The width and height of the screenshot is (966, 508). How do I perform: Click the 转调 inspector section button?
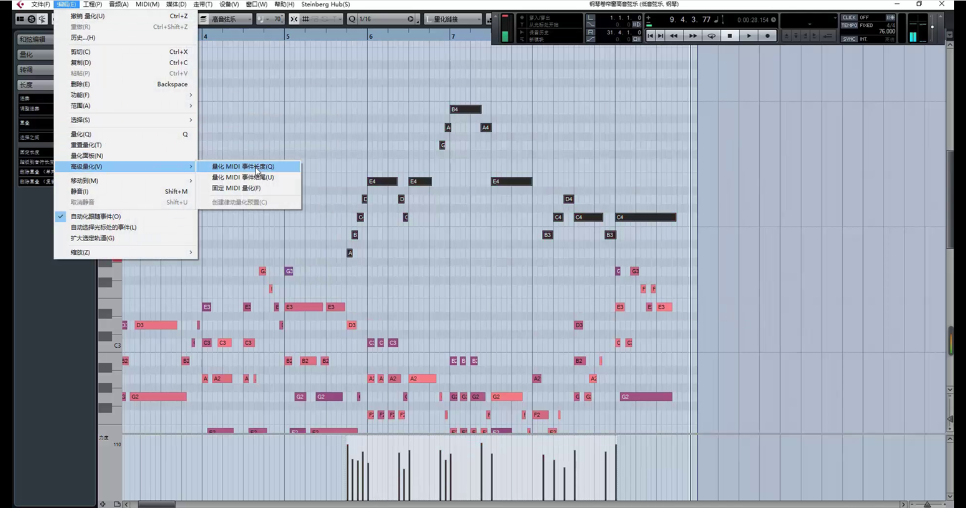tap(35, 70)
